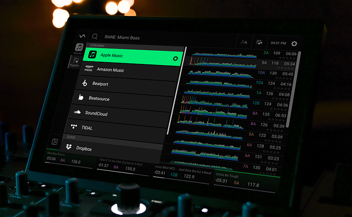
Task: Tap the Take It To the Max deck
Action: tap(123, 166)
